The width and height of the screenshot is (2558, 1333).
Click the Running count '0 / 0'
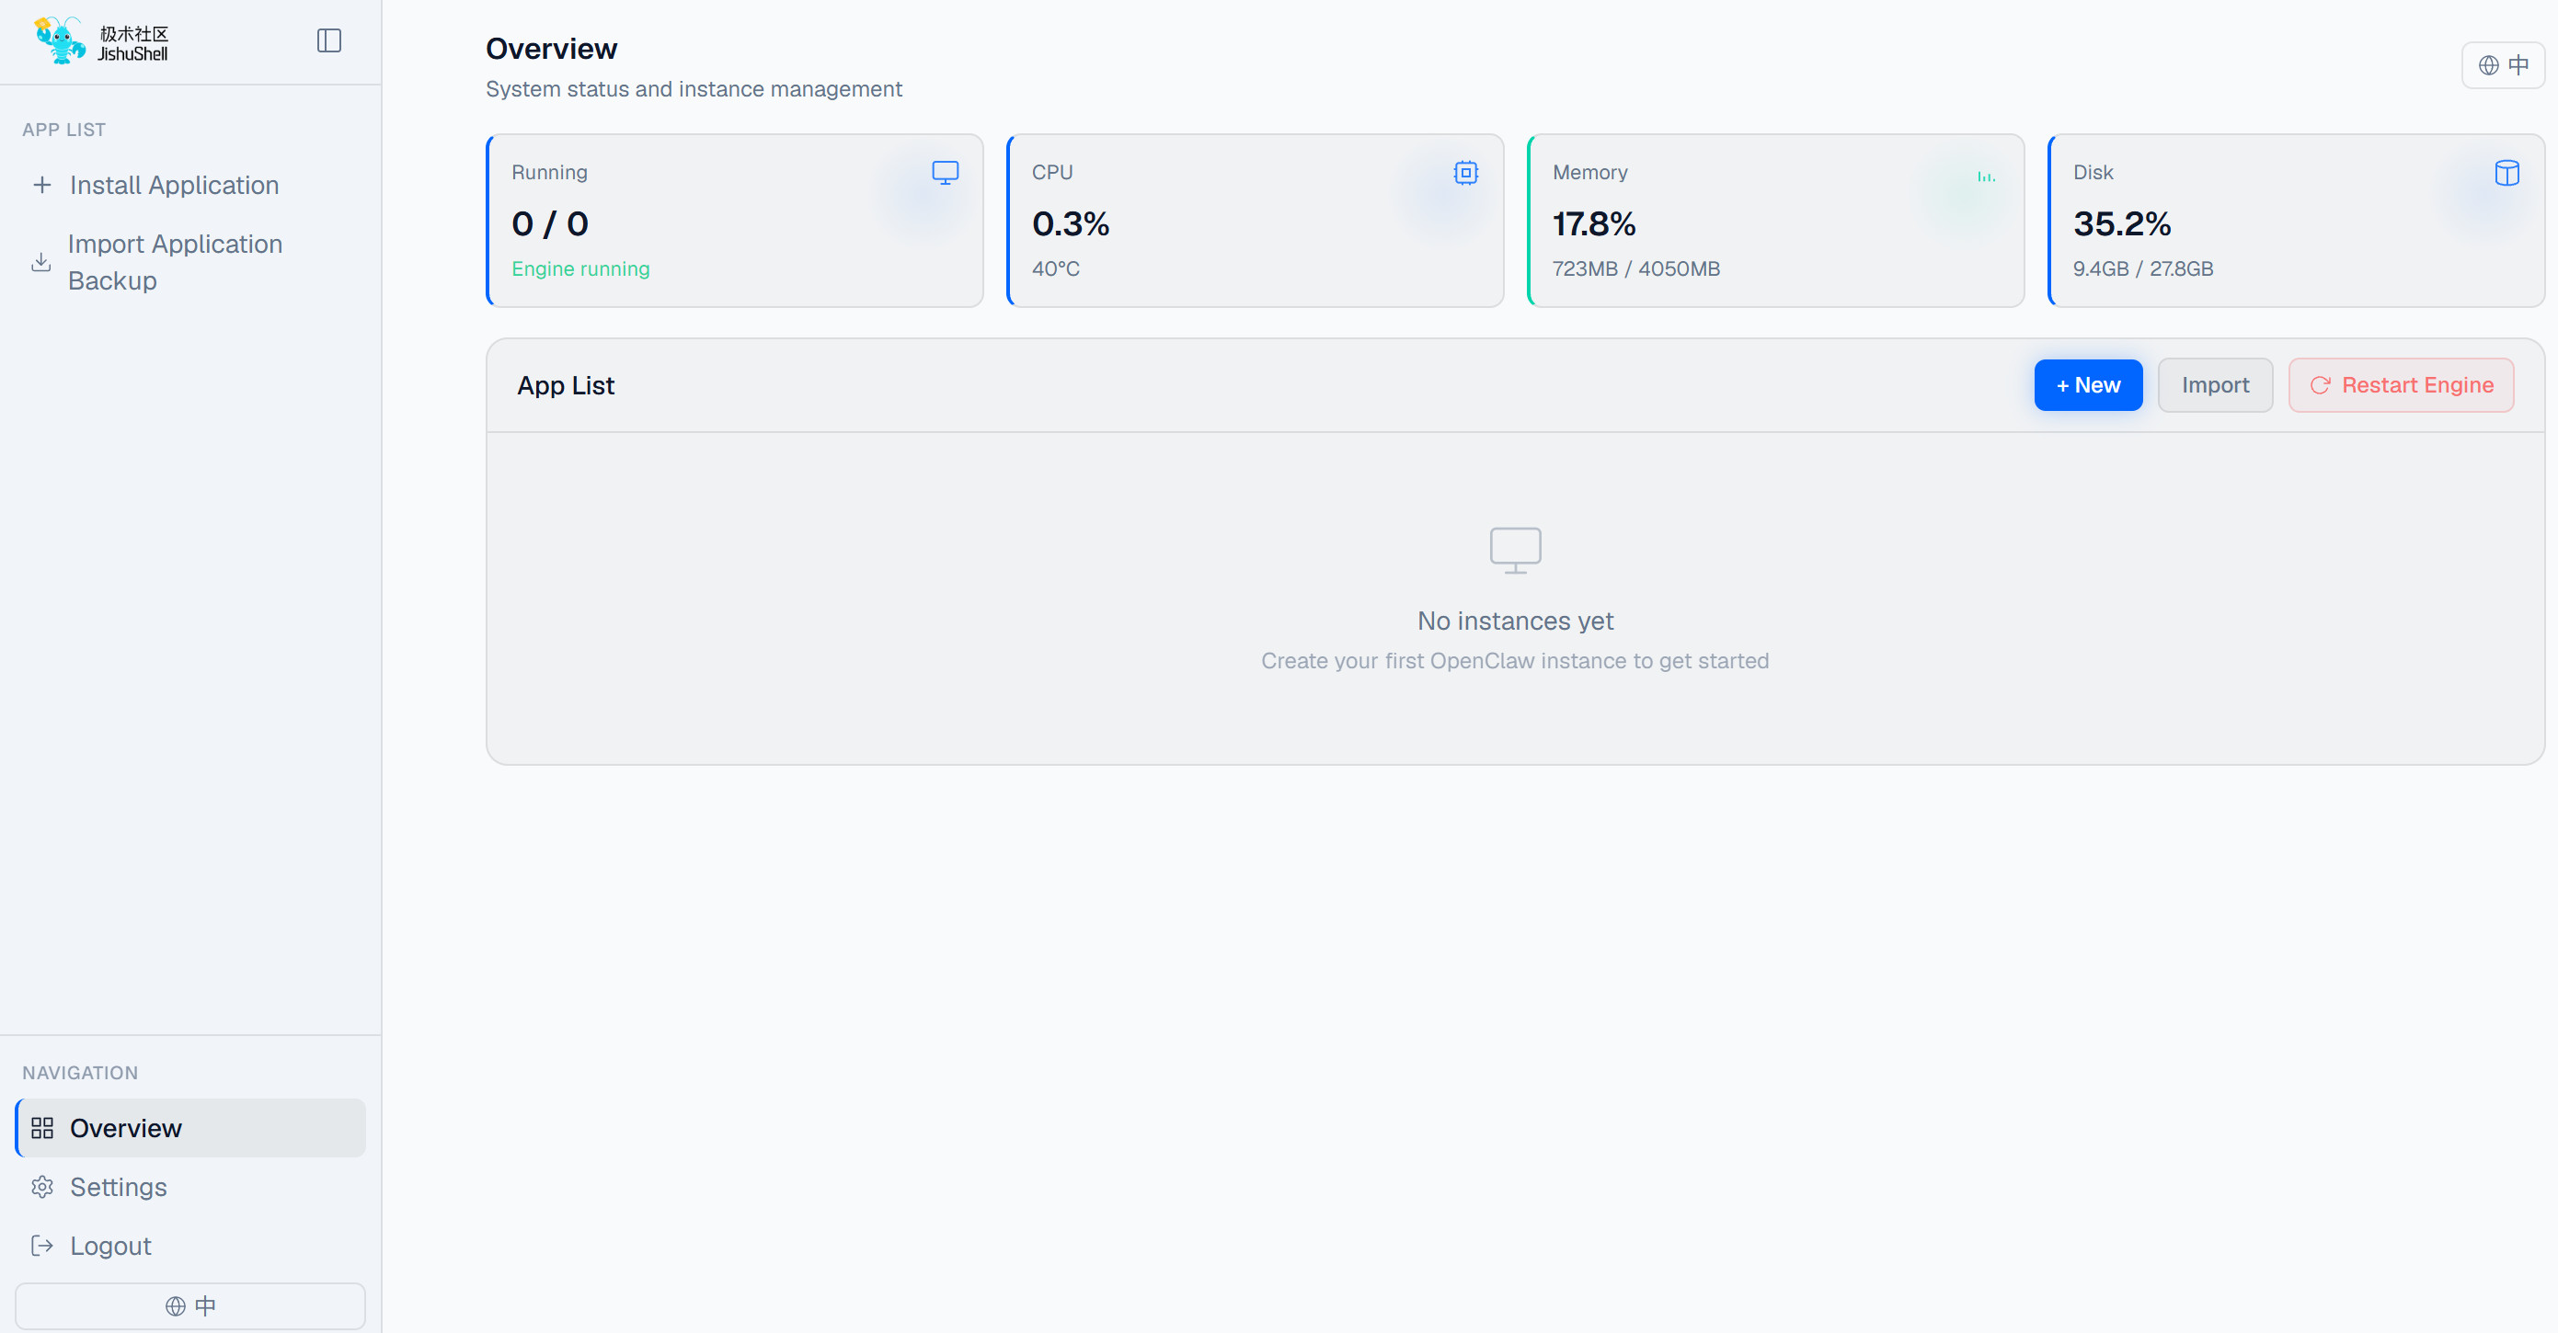click(x=549, y=223)
